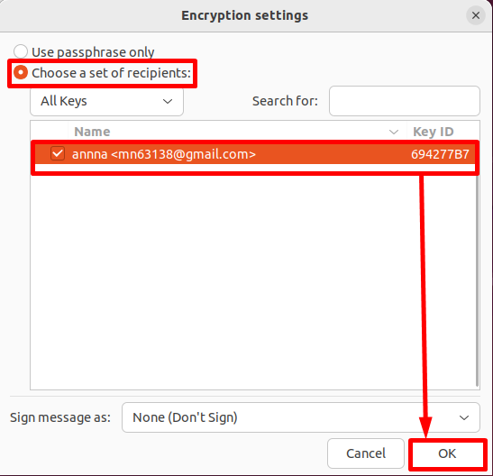Cancel the encryption settings

click(366, 453)
